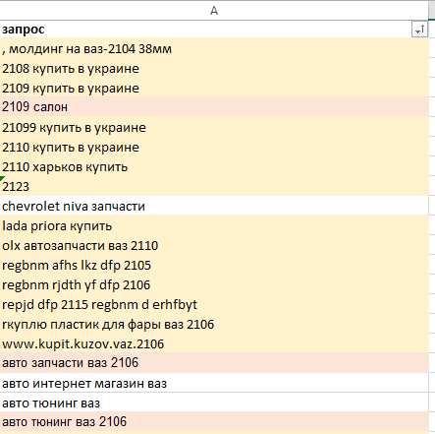435x434 pixels.
Task: Click cell 2109 купить в украине
Action: tap(214, 89)
